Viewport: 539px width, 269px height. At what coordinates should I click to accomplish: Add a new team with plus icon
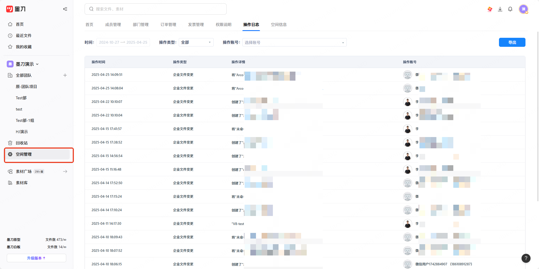click(x=65, y=75)
